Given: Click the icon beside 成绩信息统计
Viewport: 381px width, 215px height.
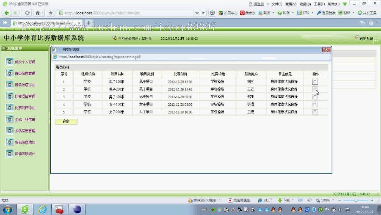Looking at the screenshot, I should tap(9, 154).
